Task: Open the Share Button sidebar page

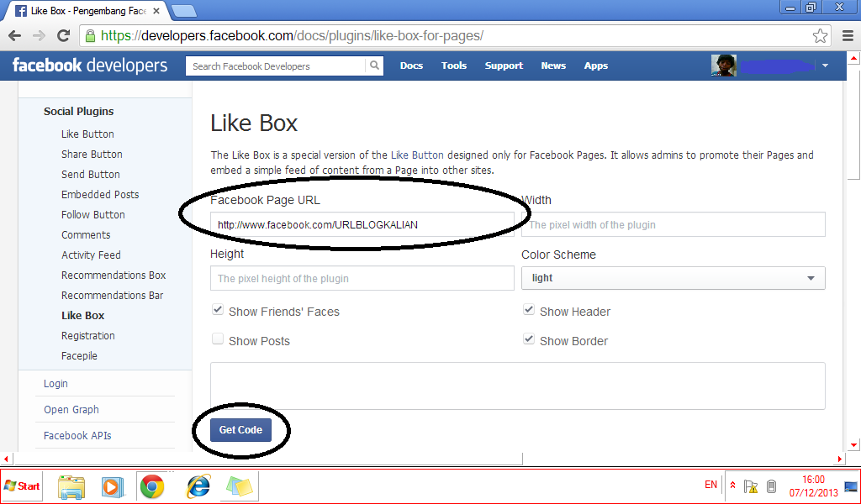Action: pos(92,155)
